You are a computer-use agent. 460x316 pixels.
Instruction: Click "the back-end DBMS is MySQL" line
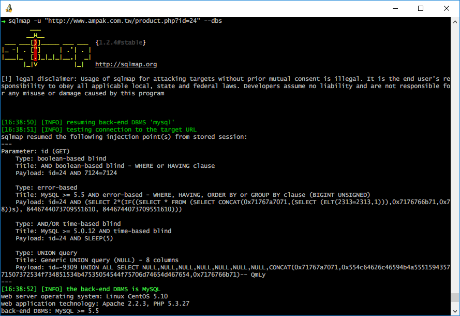(x=81, y=289)
